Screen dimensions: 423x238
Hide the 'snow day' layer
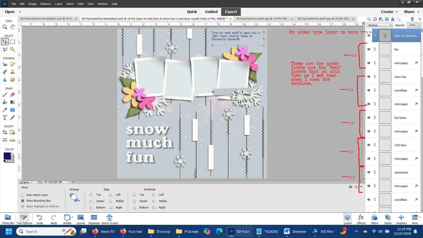pos(369,76)
